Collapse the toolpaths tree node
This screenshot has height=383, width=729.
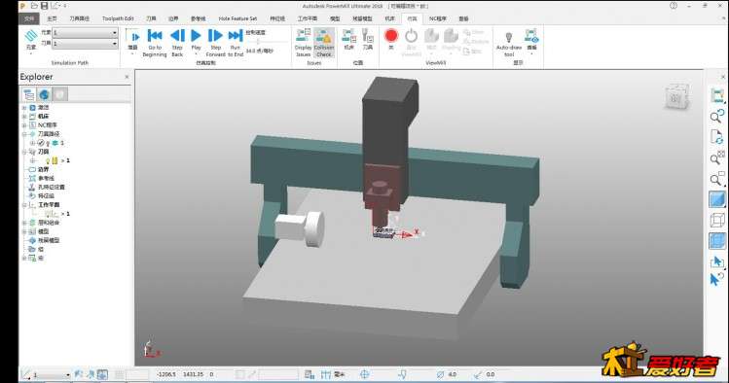[24, 134]
